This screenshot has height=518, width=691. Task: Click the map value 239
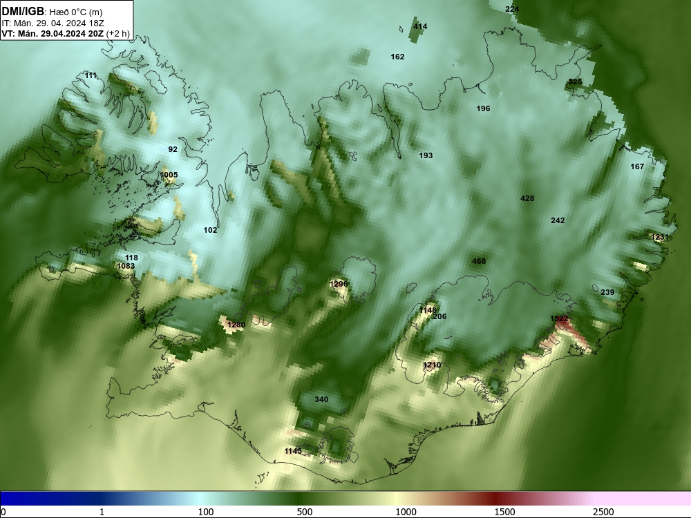[x=607, y=292]
